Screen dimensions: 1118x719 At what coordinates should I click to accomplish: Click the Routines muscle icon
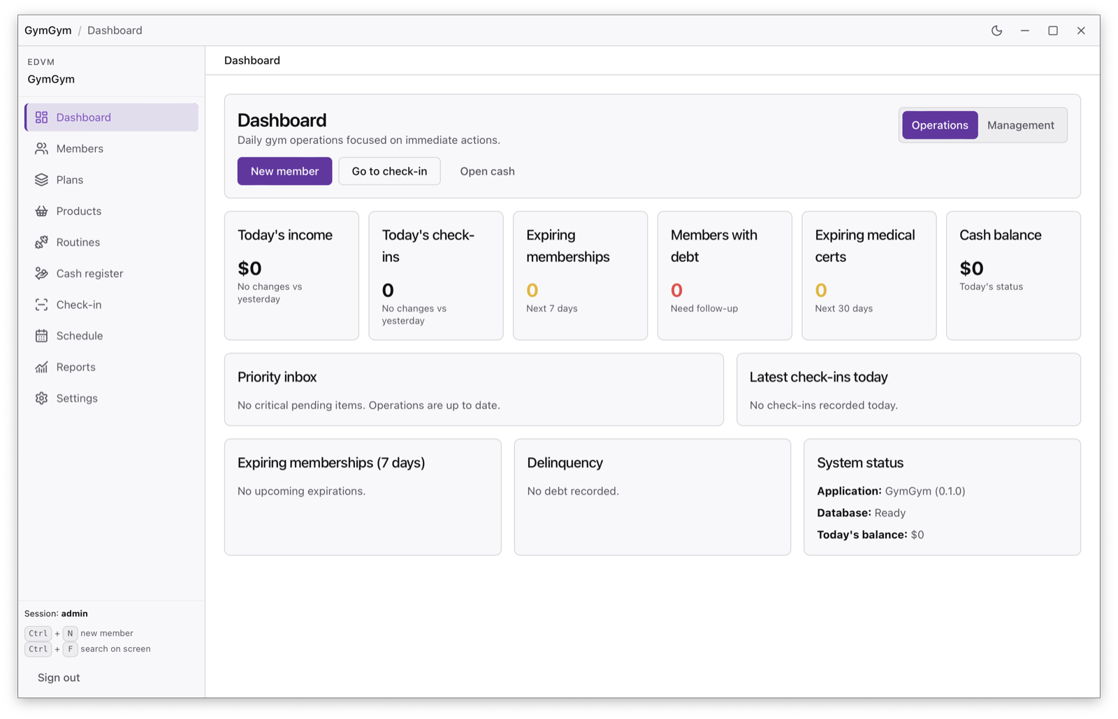pos(42,242)
